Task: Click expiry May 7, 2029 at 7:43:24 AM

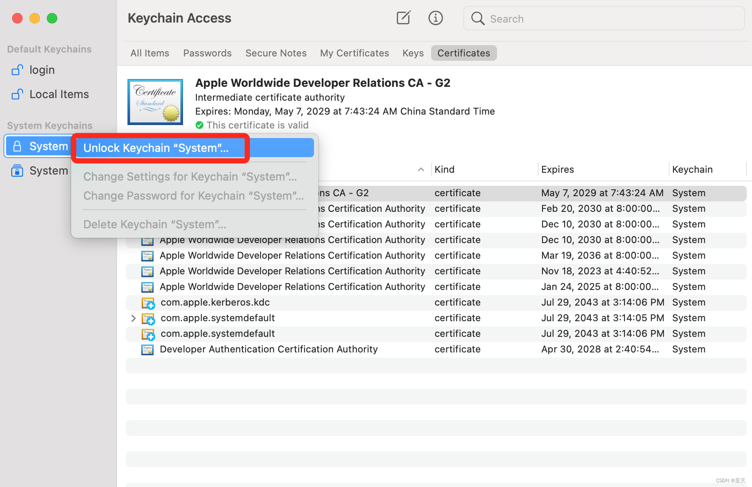Action: click(x=602, y=193)
